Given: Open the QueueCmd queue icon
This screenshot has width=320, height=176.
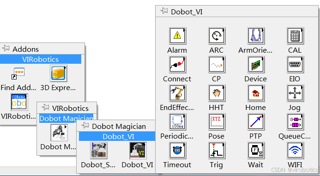Looking at the screenshot, I should (x=295, y=122).
